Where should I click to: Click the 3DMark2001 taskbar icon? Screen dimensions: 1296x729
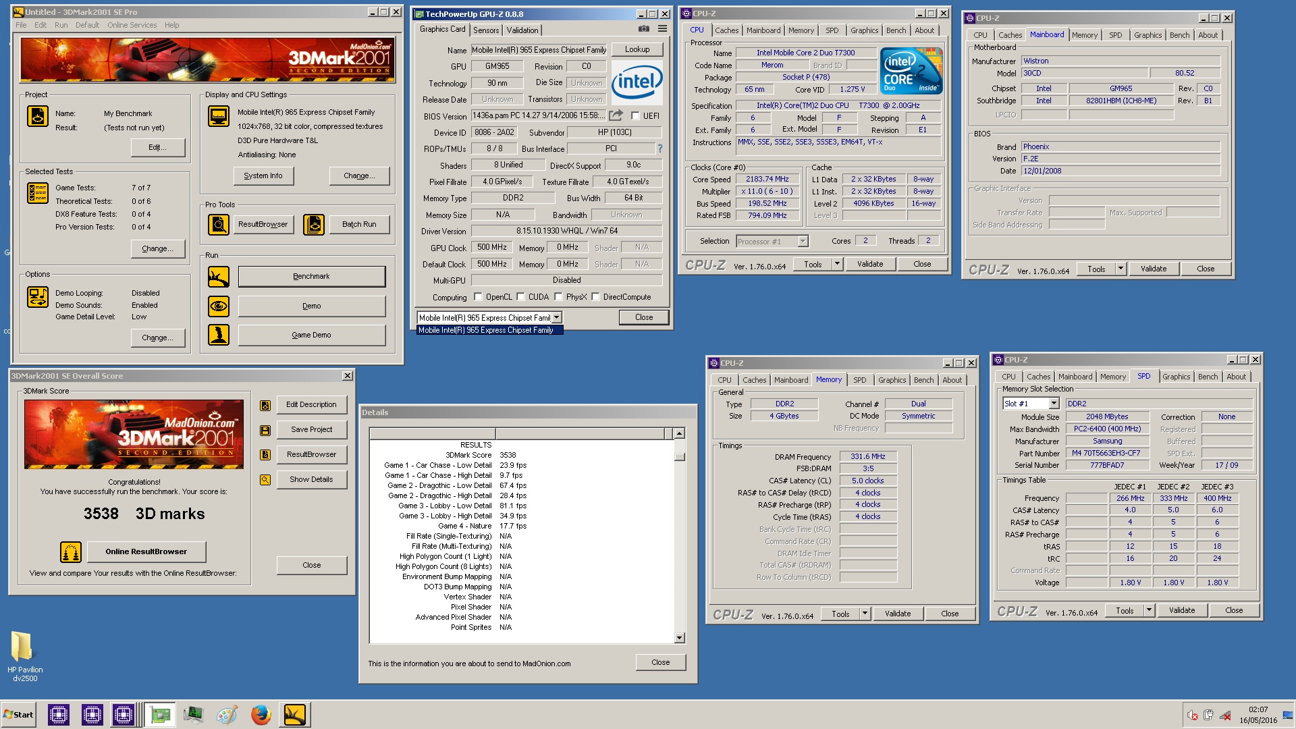tap(294, 714)
